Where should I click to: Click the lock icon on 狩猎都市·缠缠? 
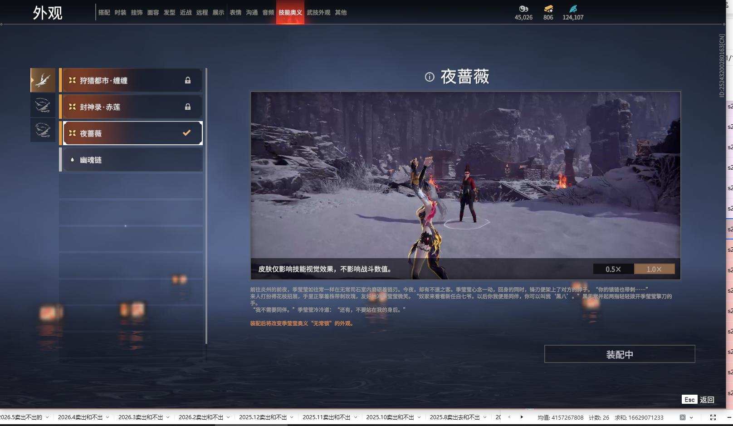click(188, 80)
